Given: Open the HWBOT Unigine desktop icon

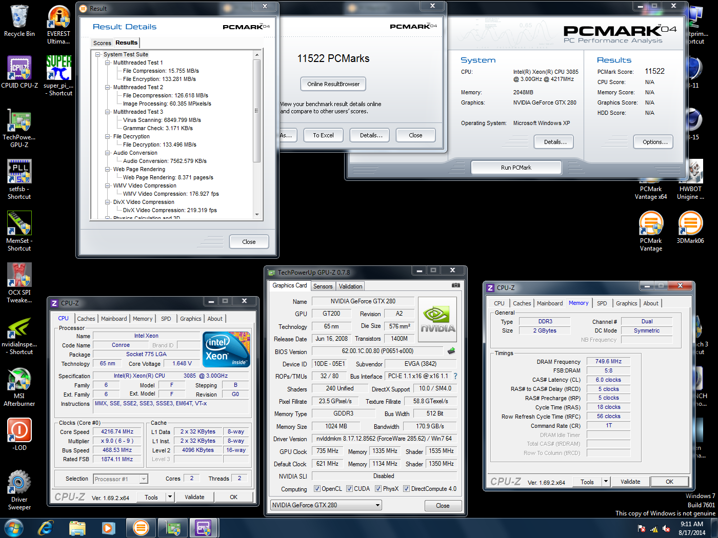Looking at the screenshot, I should [690, 179].
